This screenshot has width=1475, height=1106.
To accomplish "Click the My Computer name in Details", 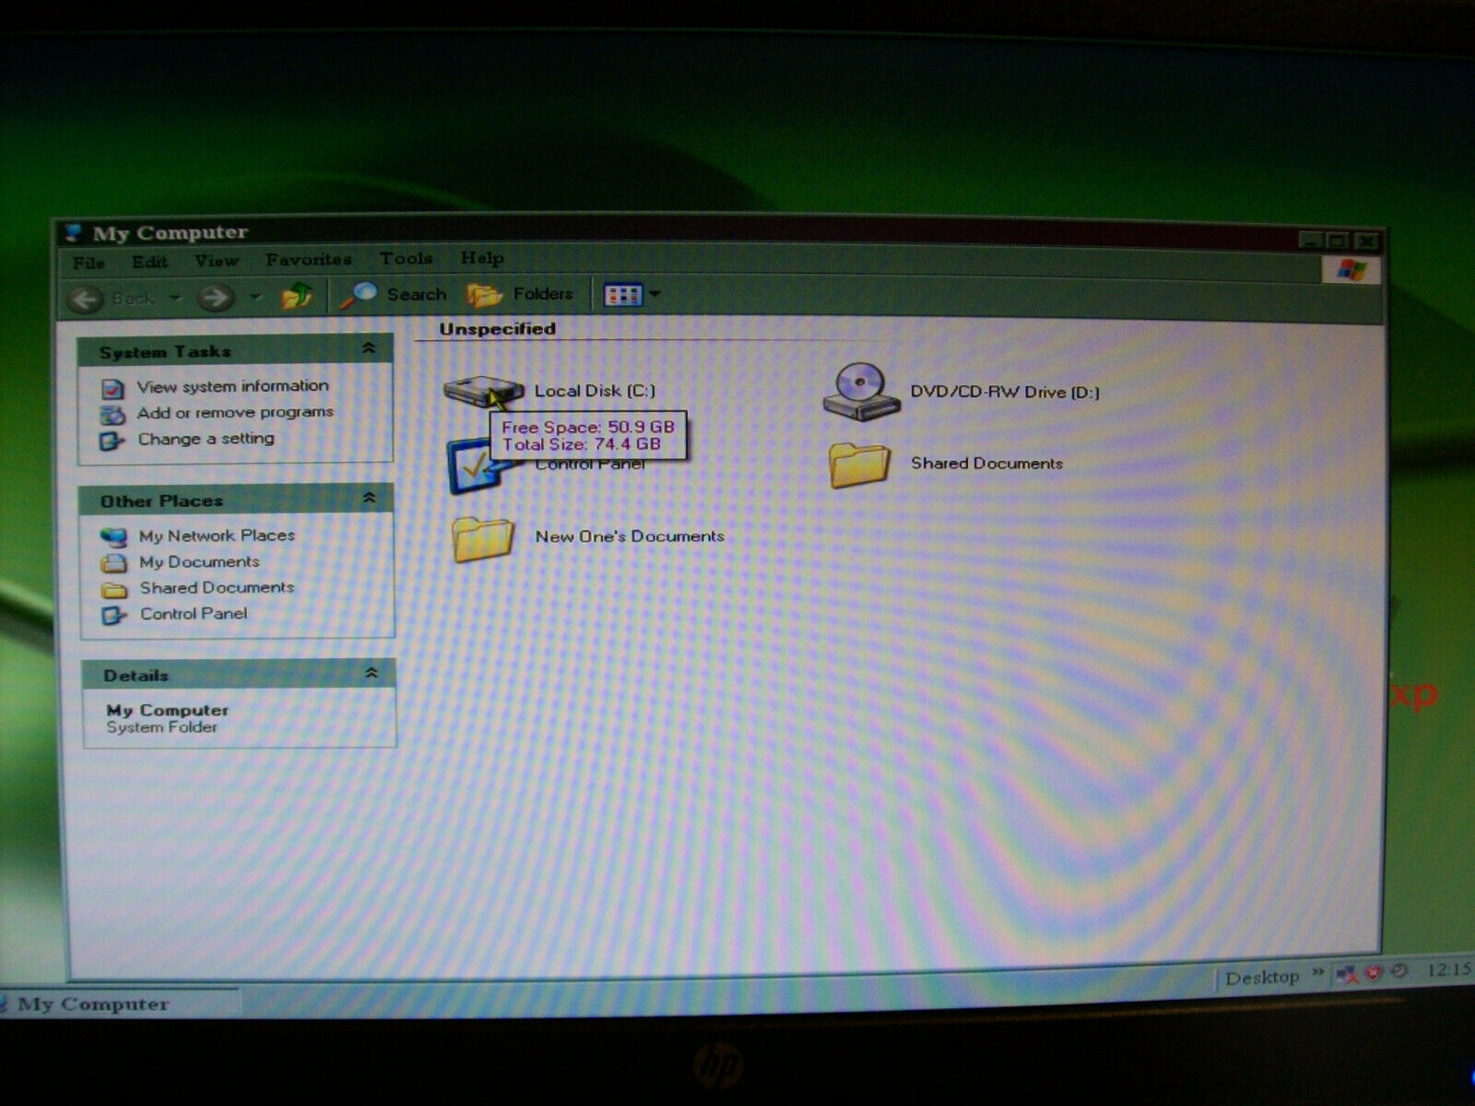I will pos(167,711).
